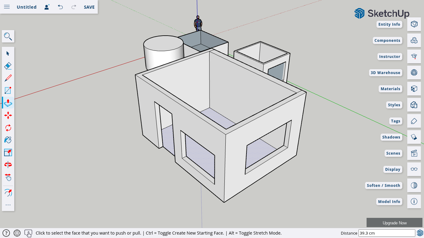Screen dimensions: 424x238
Task: Click the Distance measurement input field
Action: click(386, 233)
